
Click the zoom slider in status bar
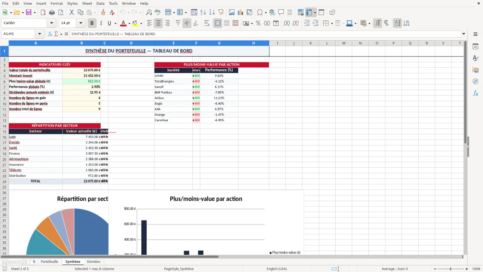click(451, 269)
